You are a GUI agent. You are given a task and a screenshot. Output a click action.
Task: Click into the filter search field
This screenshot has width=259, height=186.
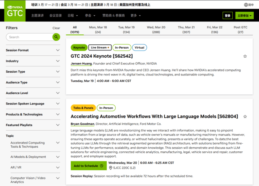coord(29,37)
